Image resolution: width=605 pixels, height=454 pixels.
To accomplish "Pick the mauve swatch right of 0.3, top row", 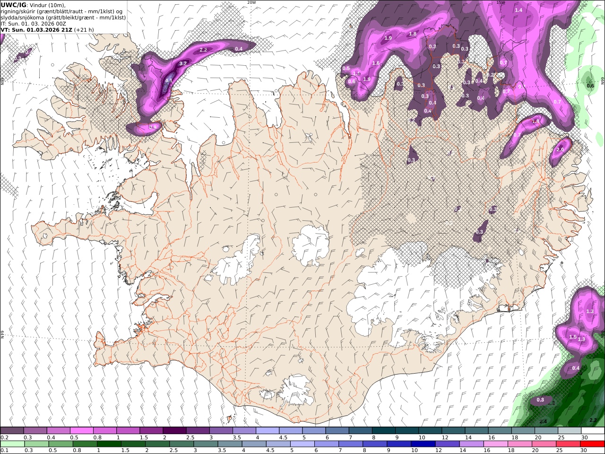I will coord(35,430).
